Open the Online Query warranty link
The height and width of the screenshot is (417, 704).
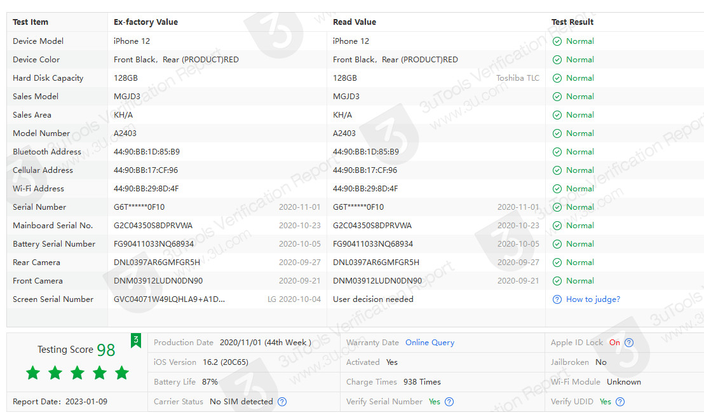click(430, 343)
